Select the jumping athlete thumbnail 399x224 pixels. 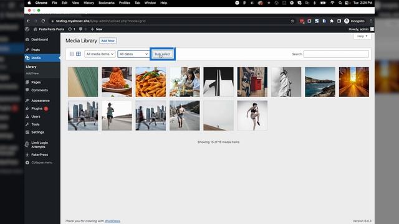pos(252,116)
